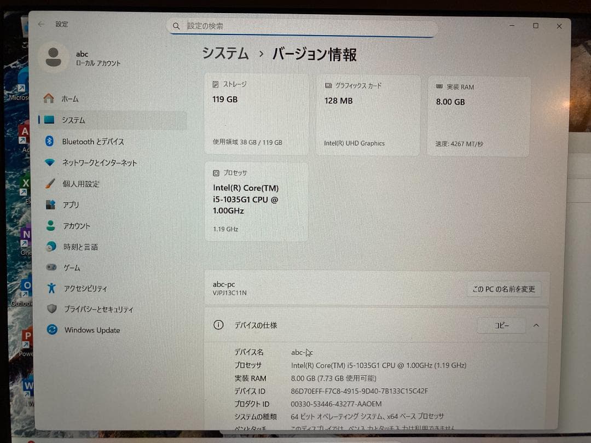Open the 実装 RAM 8.00 GB card
591x443 pixels.
pos(479,116)
